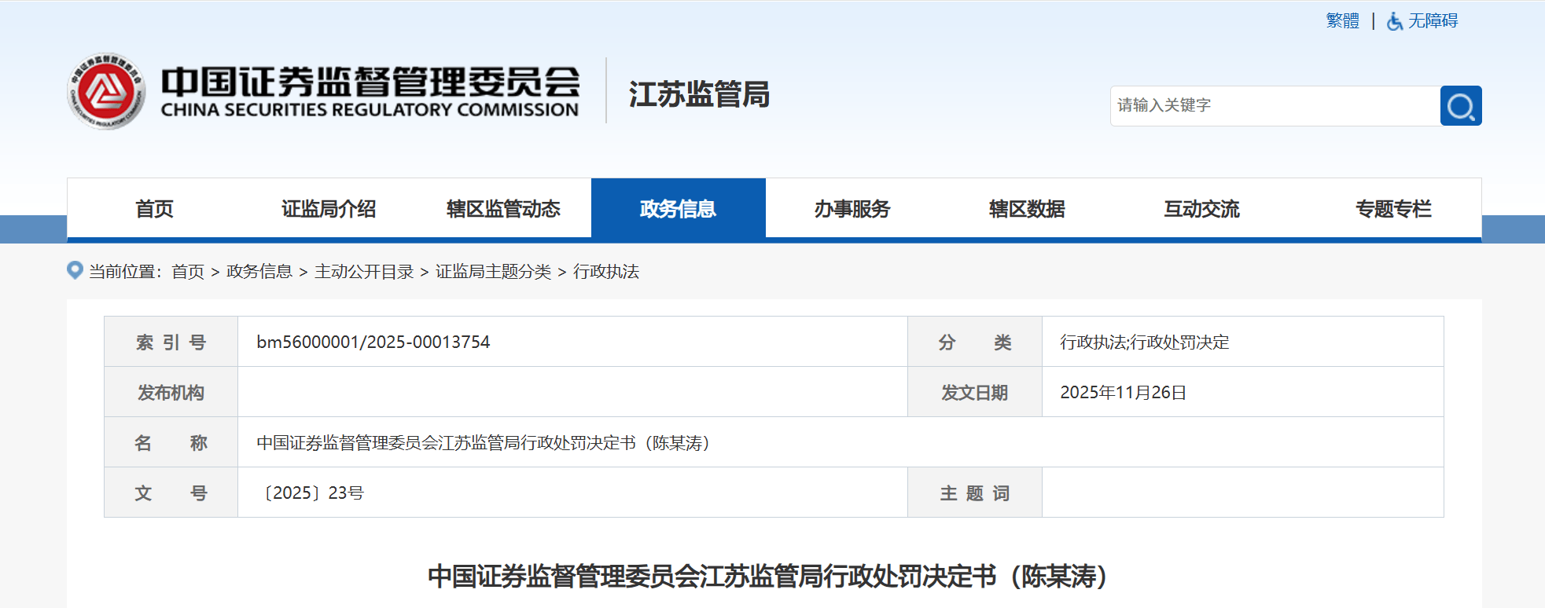Click the 行政执法;行政处罚决定 category value
Screen dimensions: 1545x608
pyautogui.click(x=1145, y=342)
